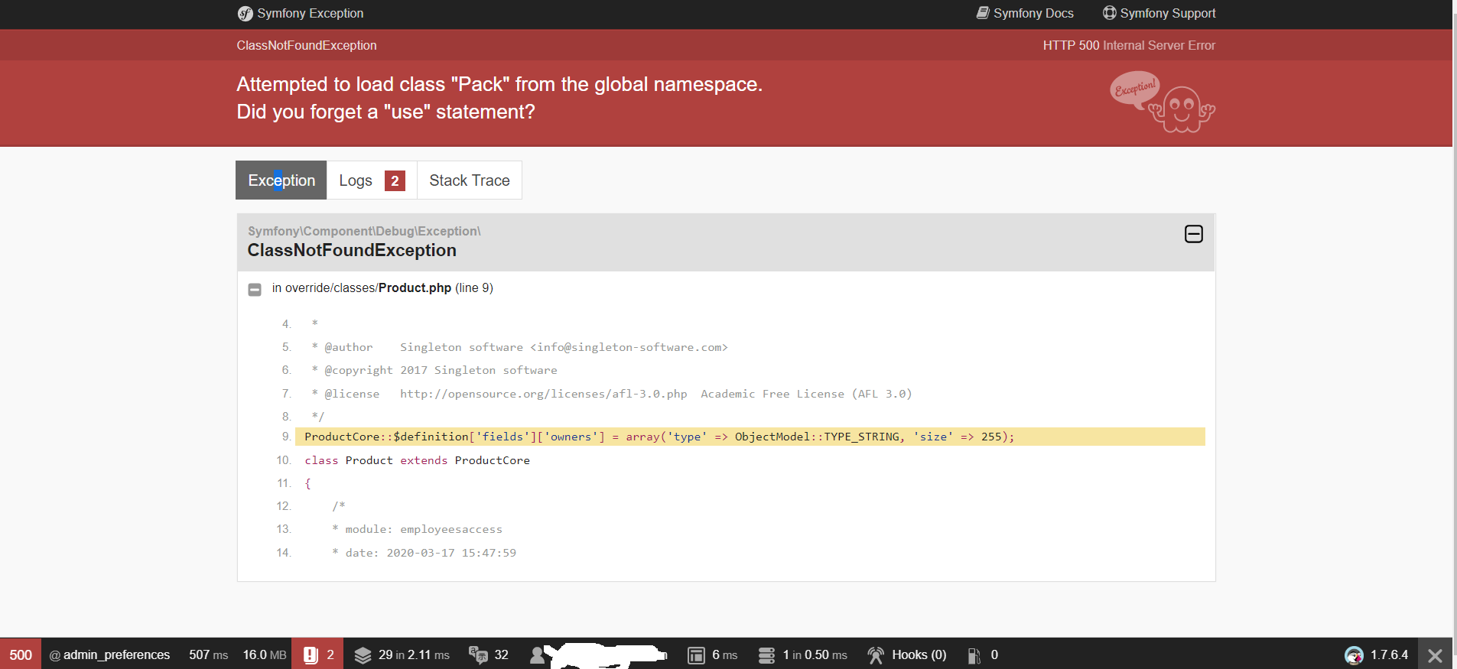Click the translations count 32

coord(501,654)
